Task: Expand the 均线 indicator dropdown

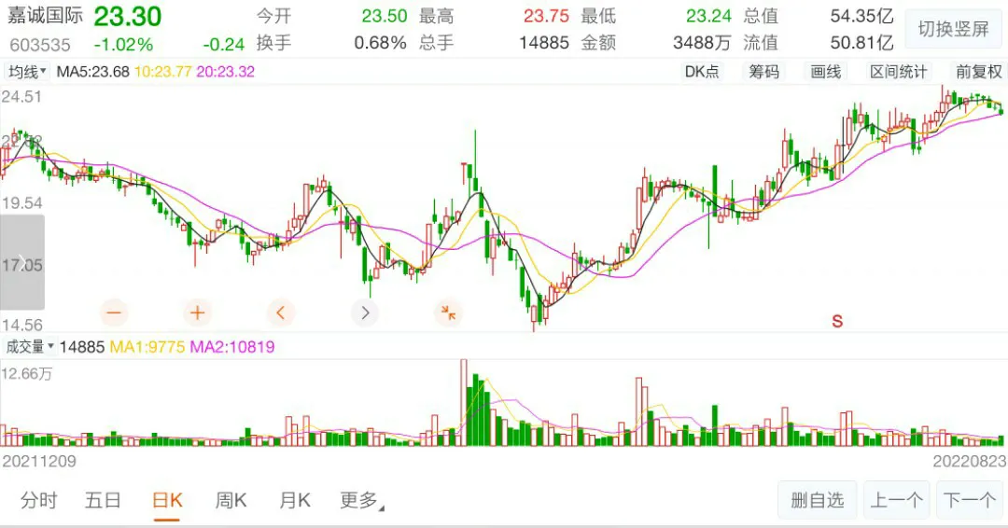Action: click(27, 72)
